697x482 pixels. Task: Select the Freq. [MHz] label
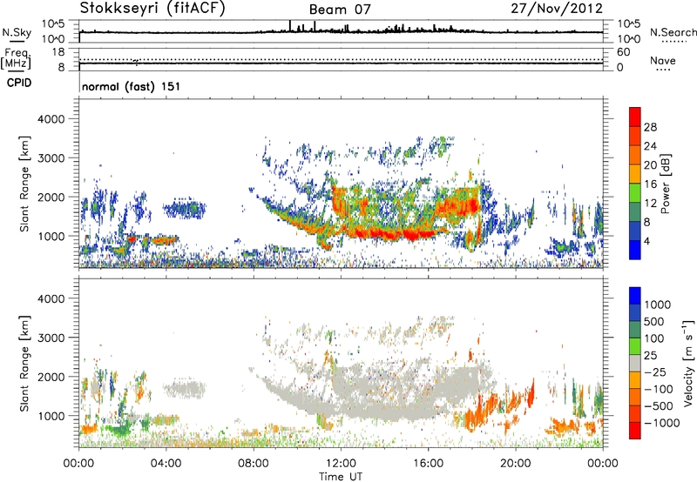(16, 59)
